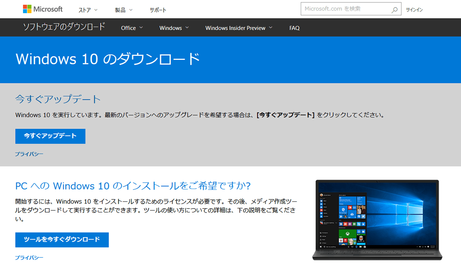This screenshot has height=278, width=461.
Task: Open the 製品 dropdown menu
Action: (120, 9)
